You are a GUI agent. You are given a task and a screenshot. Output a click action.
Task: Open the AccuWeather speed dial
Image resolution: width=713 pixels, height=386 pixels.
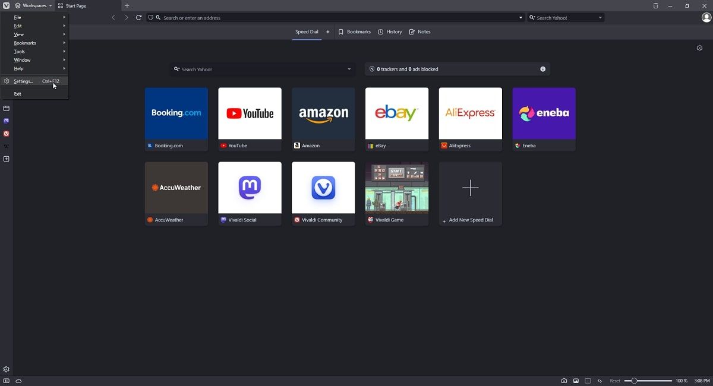pyautogui.click(x=176, y=194)
